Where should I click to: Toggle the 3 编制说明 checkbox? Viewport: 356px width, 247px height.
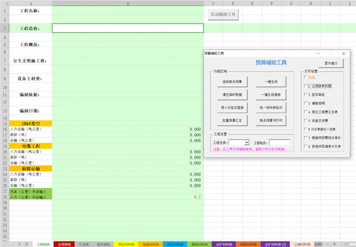306,103
